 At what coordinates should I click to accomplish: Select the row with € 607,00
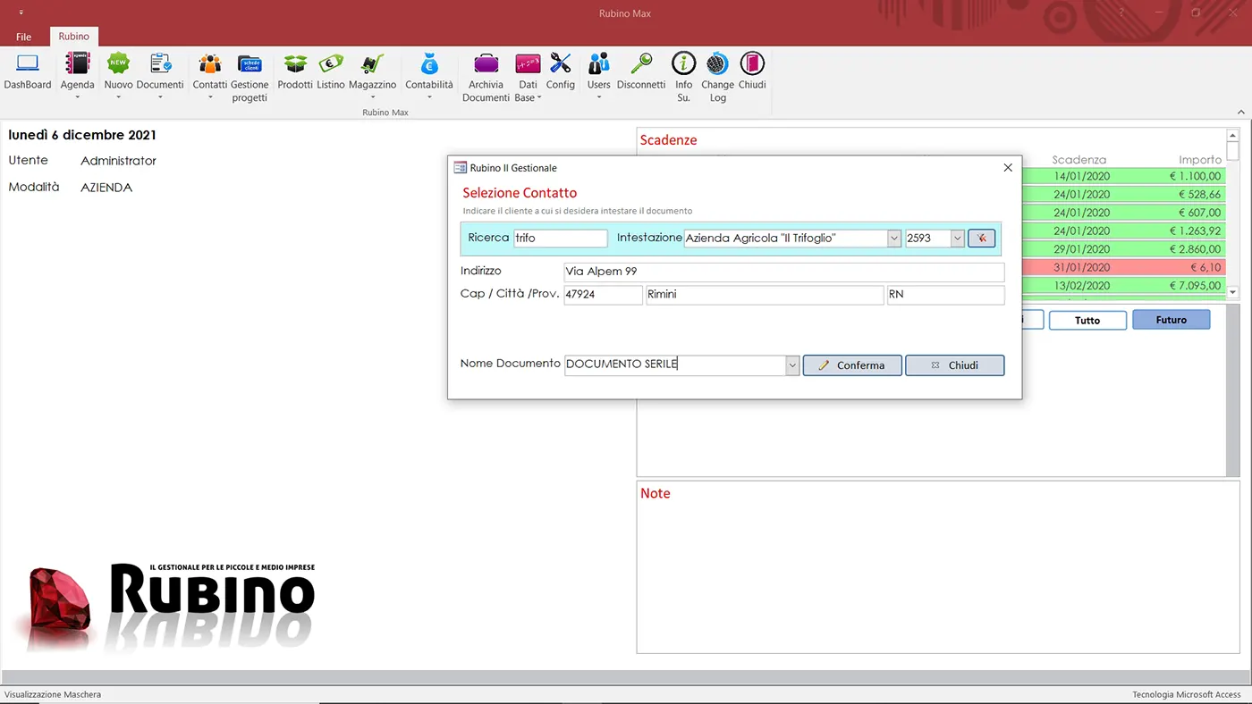pyautogui.click(x=1122, y=213)
